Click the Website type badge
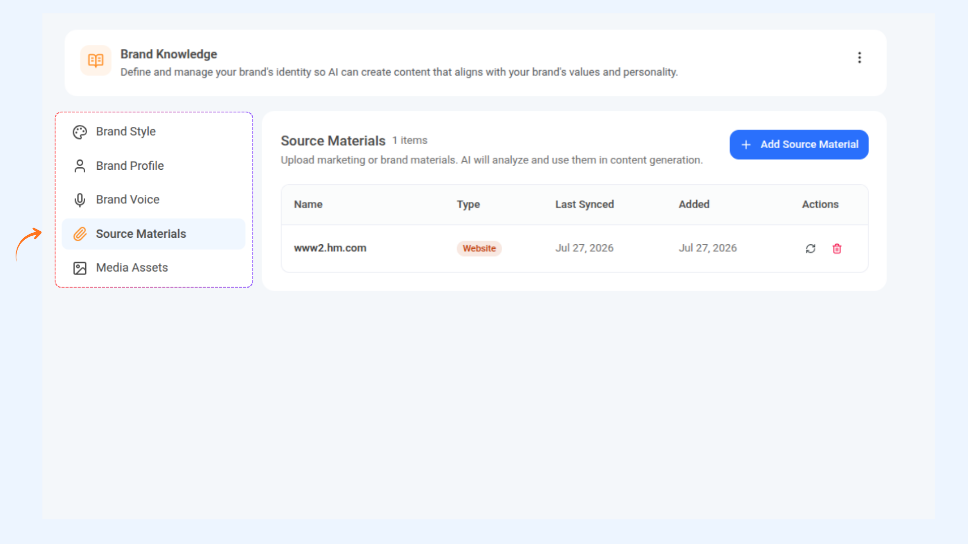 point(479,248)
